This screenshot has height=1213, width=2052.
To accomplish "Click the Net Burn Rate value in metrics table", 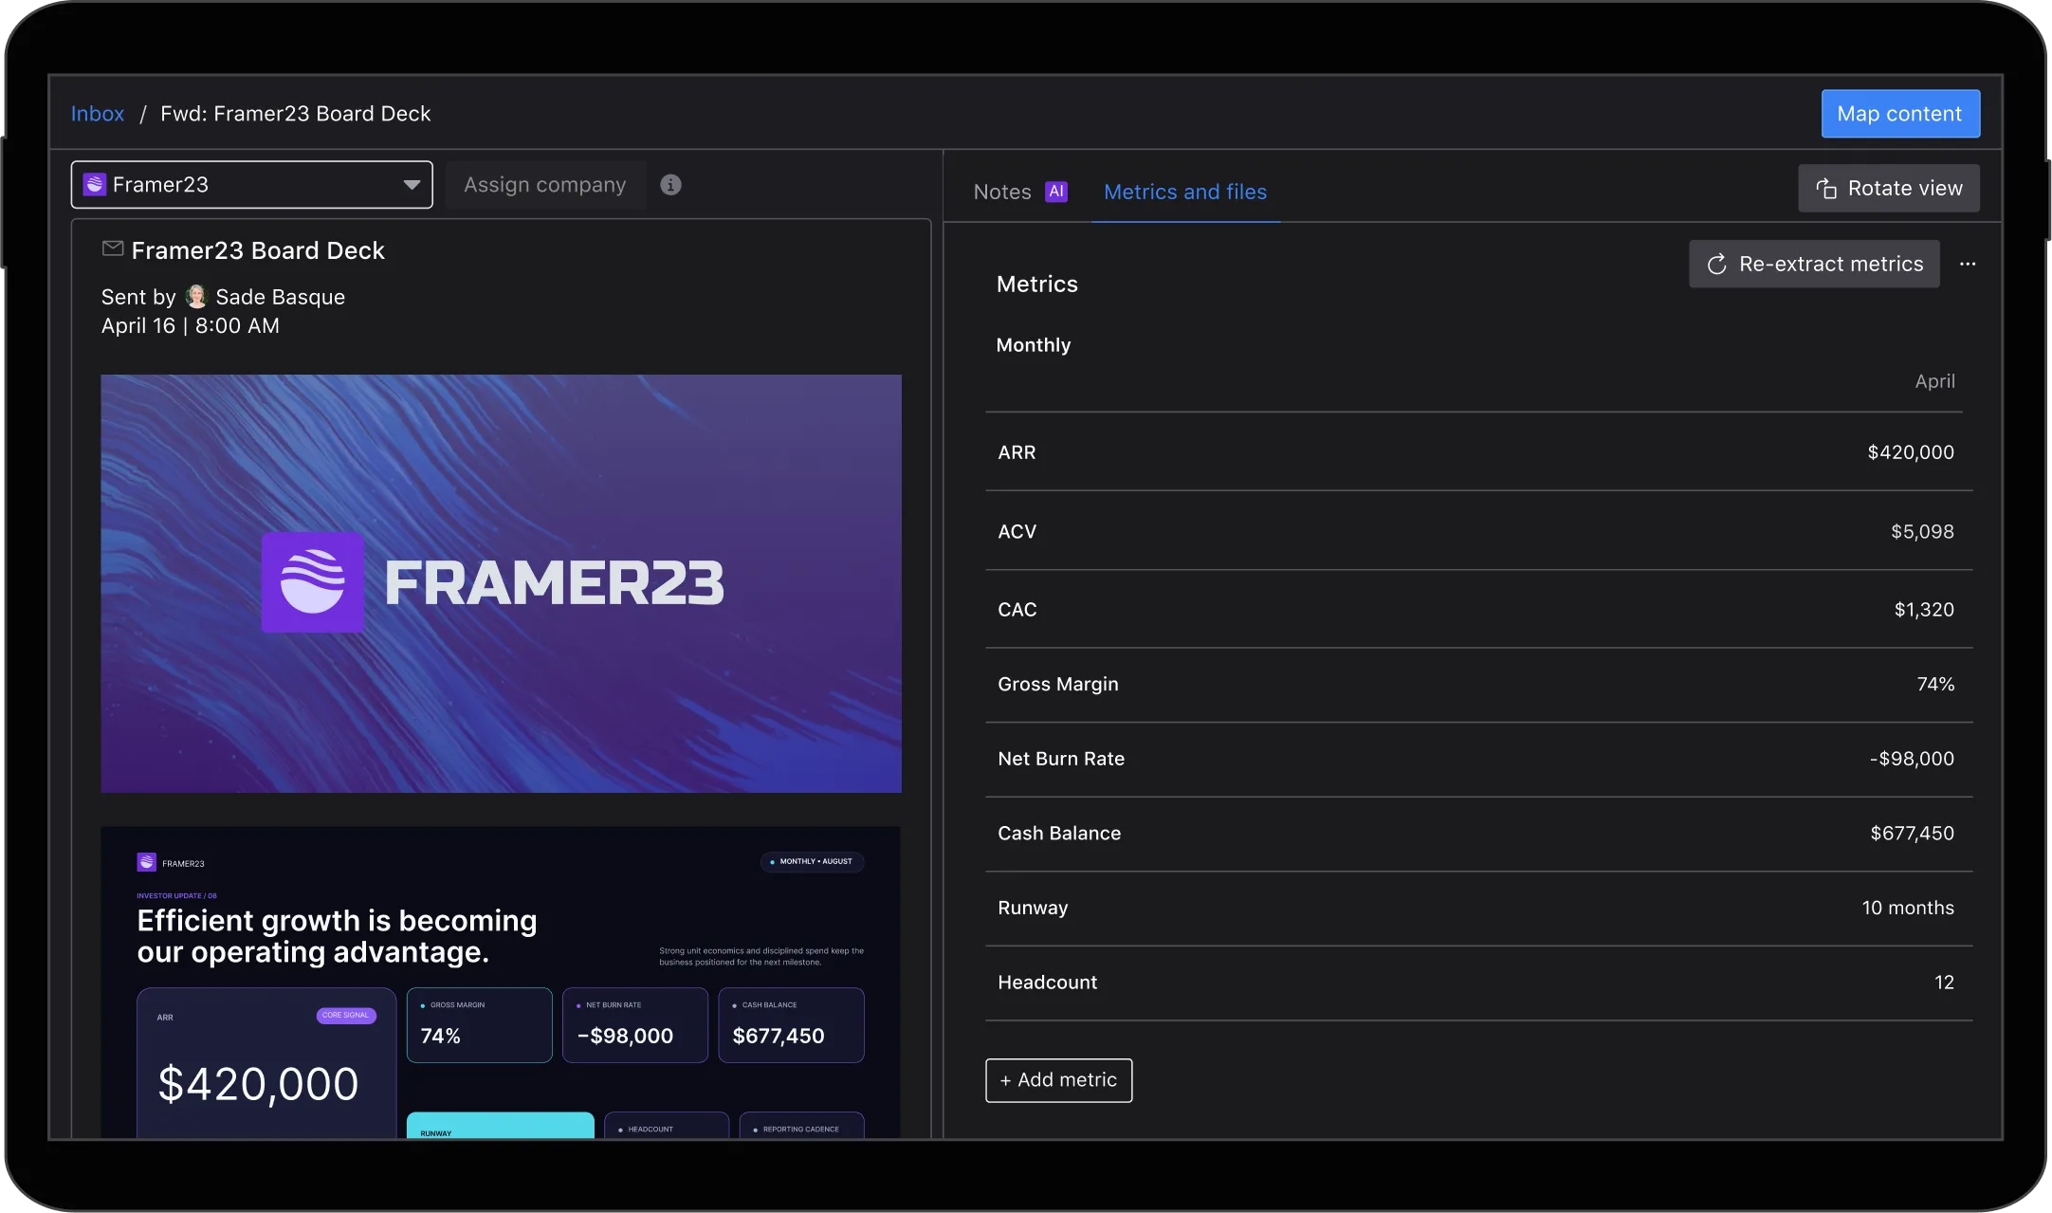I will [x=1912, y=759].
